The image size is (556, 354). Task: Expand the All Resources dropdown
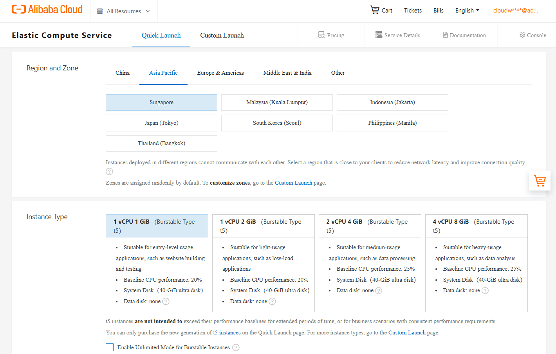coord(123,11)
